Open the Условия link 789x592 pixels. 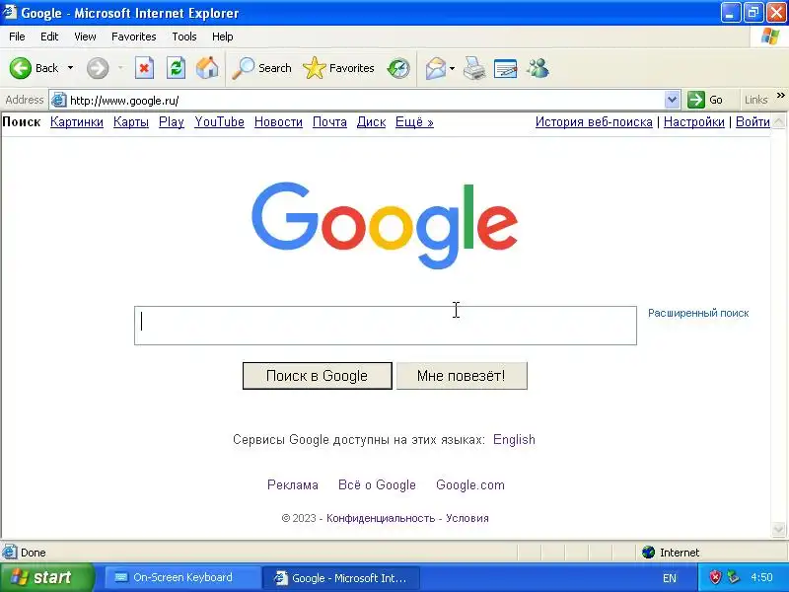(466, 518)
